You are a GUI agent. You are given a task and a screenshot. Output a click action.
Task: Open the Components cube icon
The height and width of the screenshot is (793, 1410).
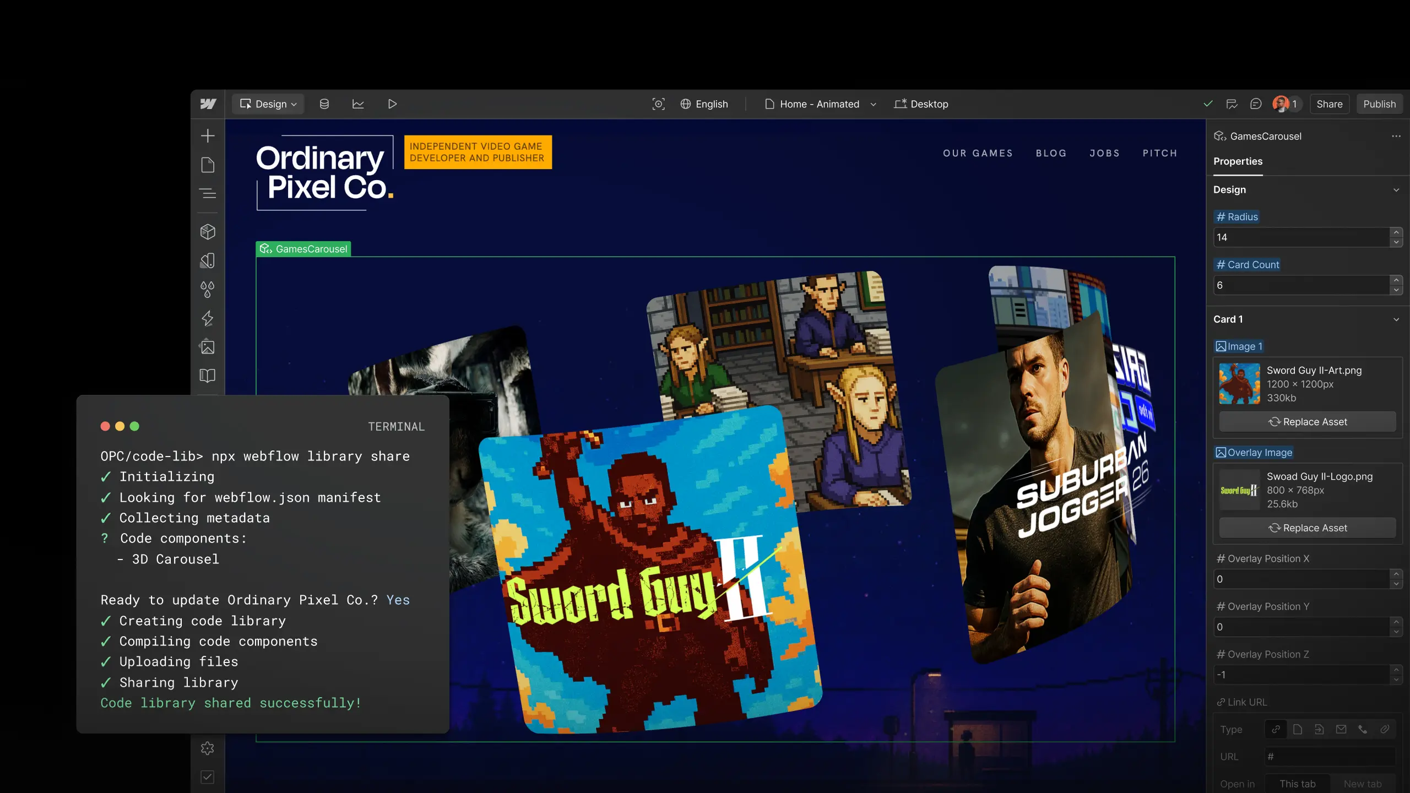point(208,232)
